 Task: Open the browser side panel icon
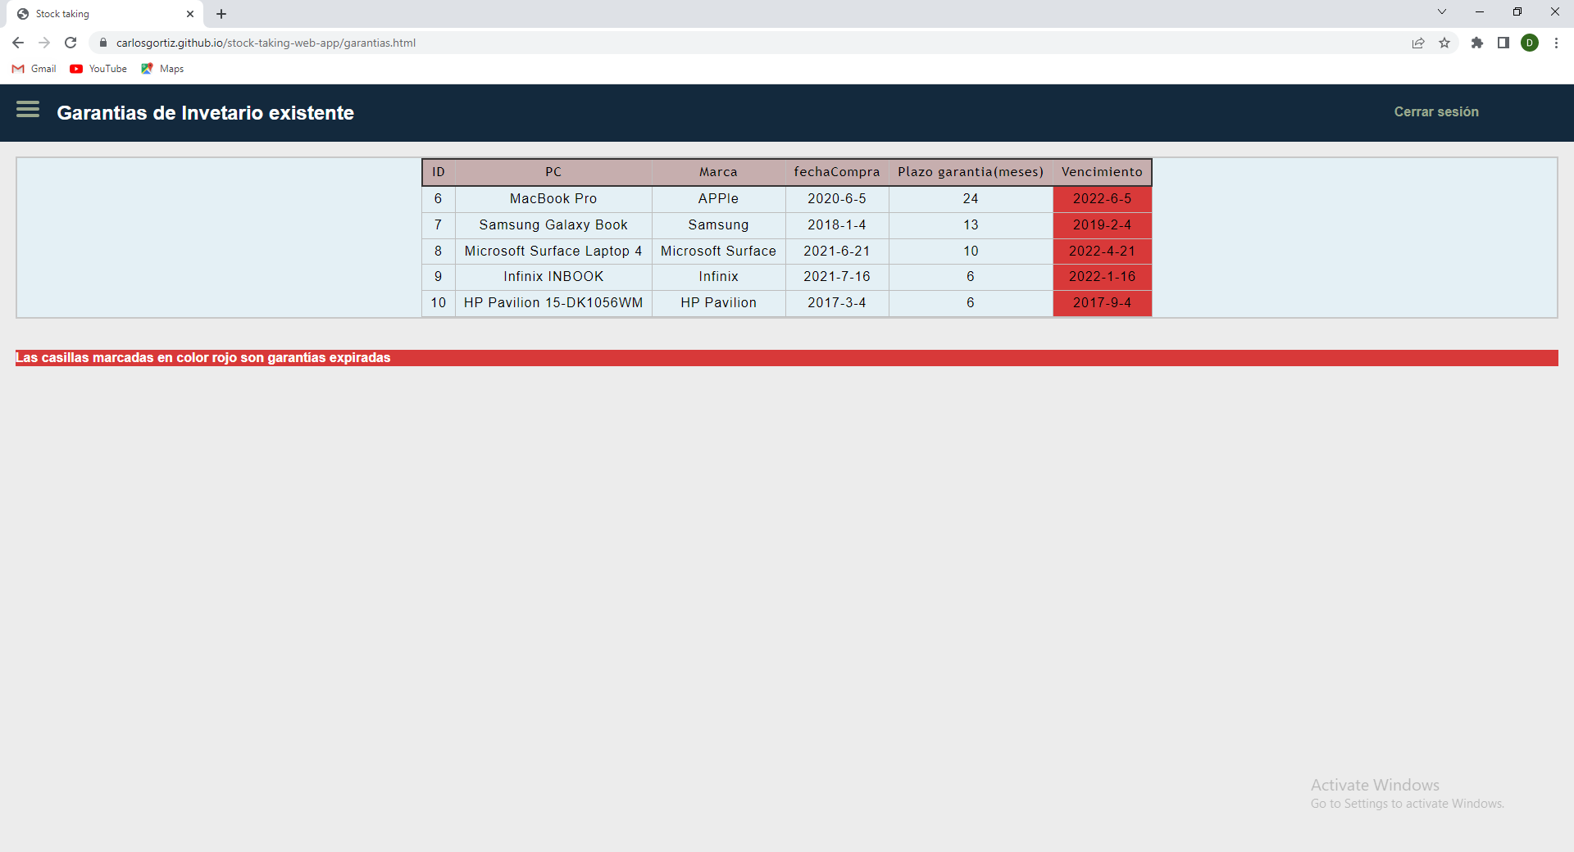[1504, 43]
